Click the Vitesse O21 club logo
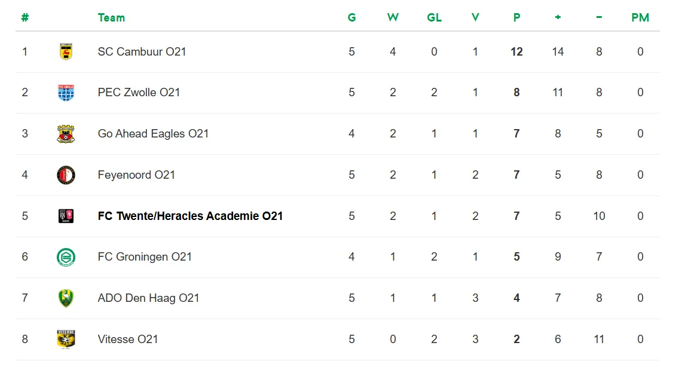673x367 pixels. 66,339
